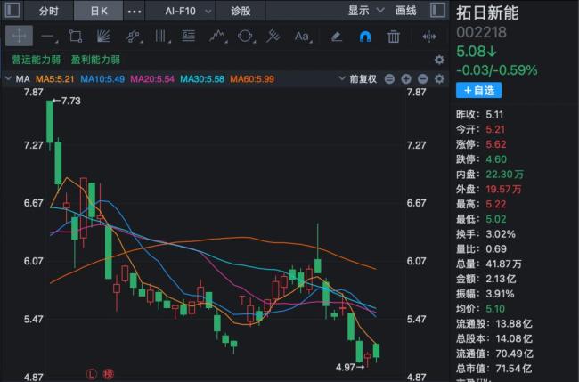Click the 内盘 22.30万 value

[x=504, y=175]
